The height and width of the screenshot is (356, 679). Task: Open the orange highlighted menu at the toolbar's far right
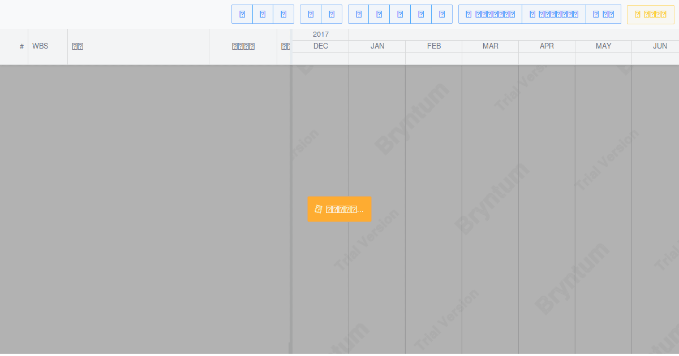coord(650,14)
